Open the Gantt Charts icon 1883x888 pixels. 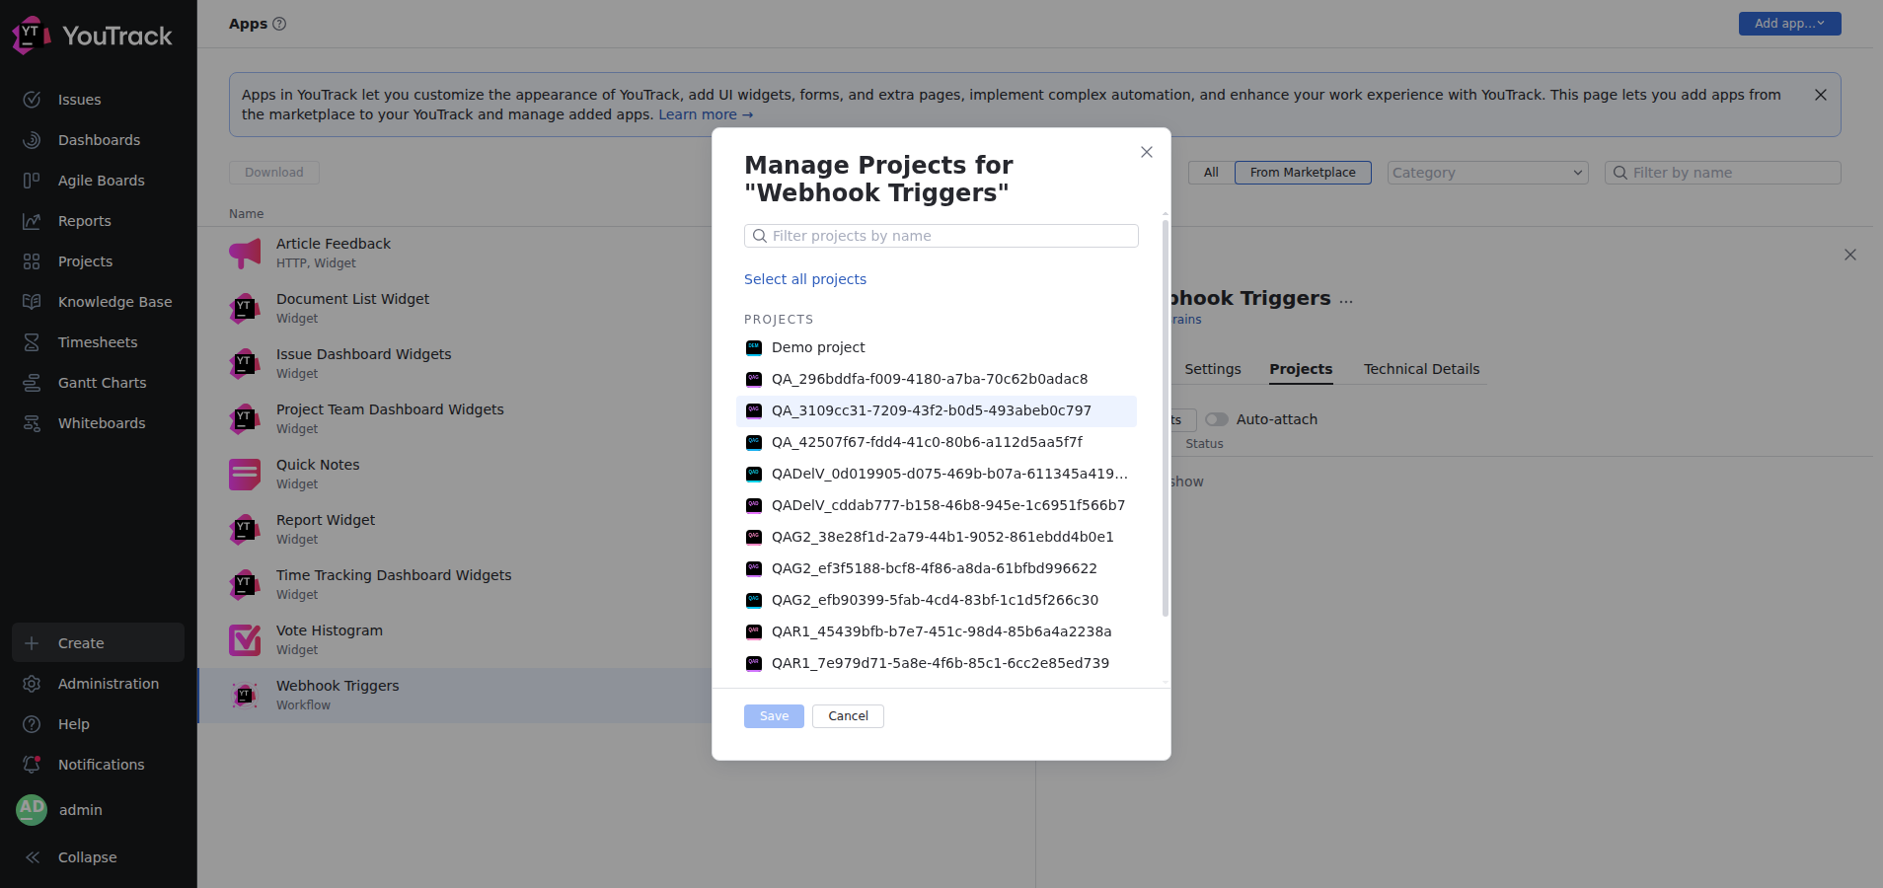coord(32,383)
